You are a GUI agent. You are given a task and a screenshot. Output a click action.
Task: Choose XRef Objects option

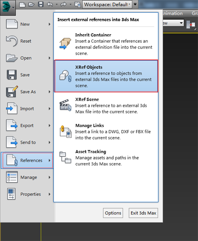click(x=106, y=76)
